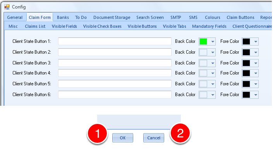Viewport: 273px width, 149px height.
Task: Open Fore Color dropdown arrow for Button 5
Action: [256, 84]
